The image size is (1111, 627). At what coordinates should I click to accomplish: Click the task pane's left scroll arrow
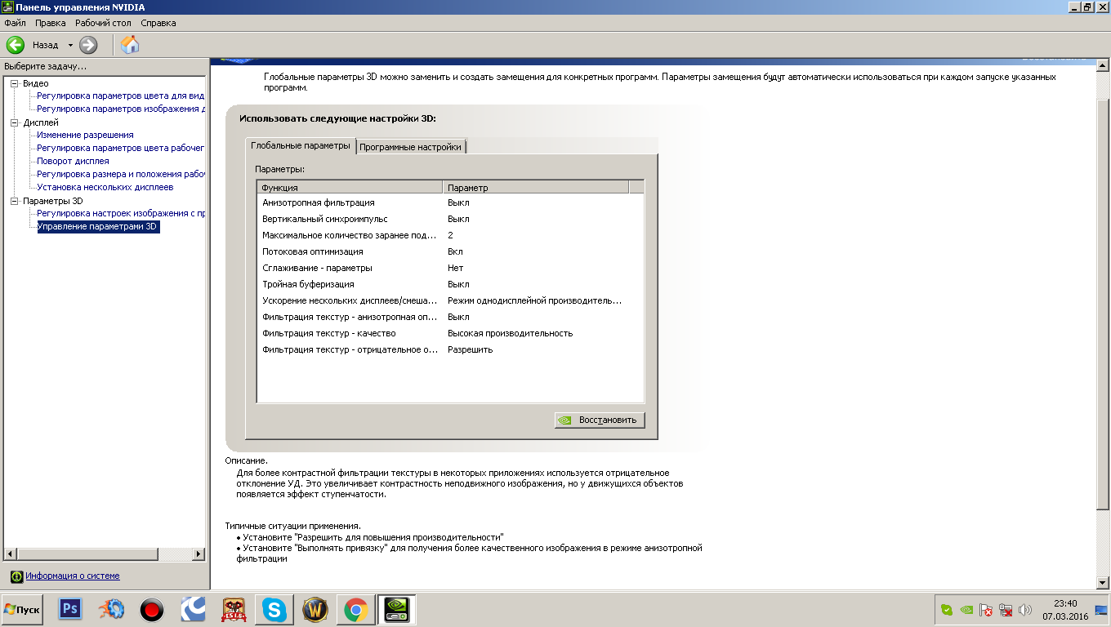pyautogui.click(x=10, y=554)
